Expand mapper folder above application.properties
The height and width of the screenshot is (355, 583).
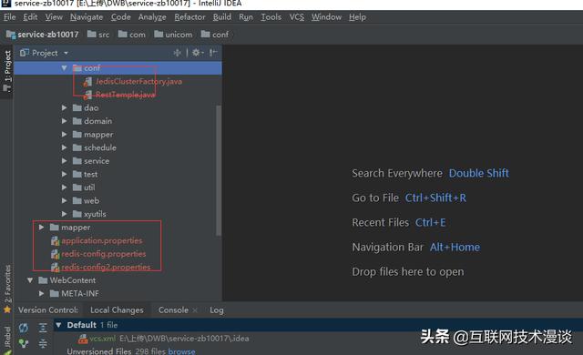click(x=41, y=228)
